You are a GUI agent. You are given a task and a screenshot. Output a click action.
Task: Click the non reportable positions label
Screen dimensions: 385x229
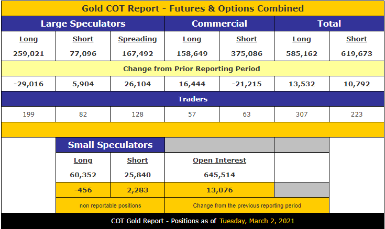point(110,205)
